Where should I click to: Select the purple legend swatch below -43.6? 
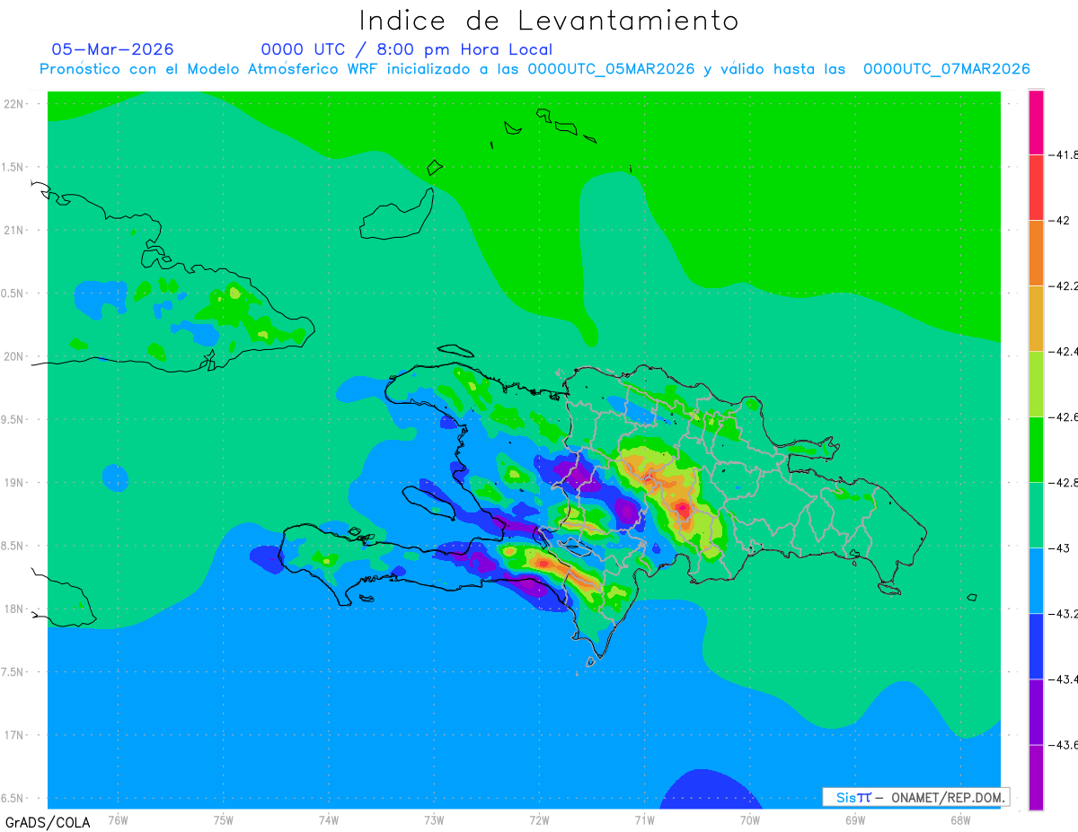(1036, 777)
